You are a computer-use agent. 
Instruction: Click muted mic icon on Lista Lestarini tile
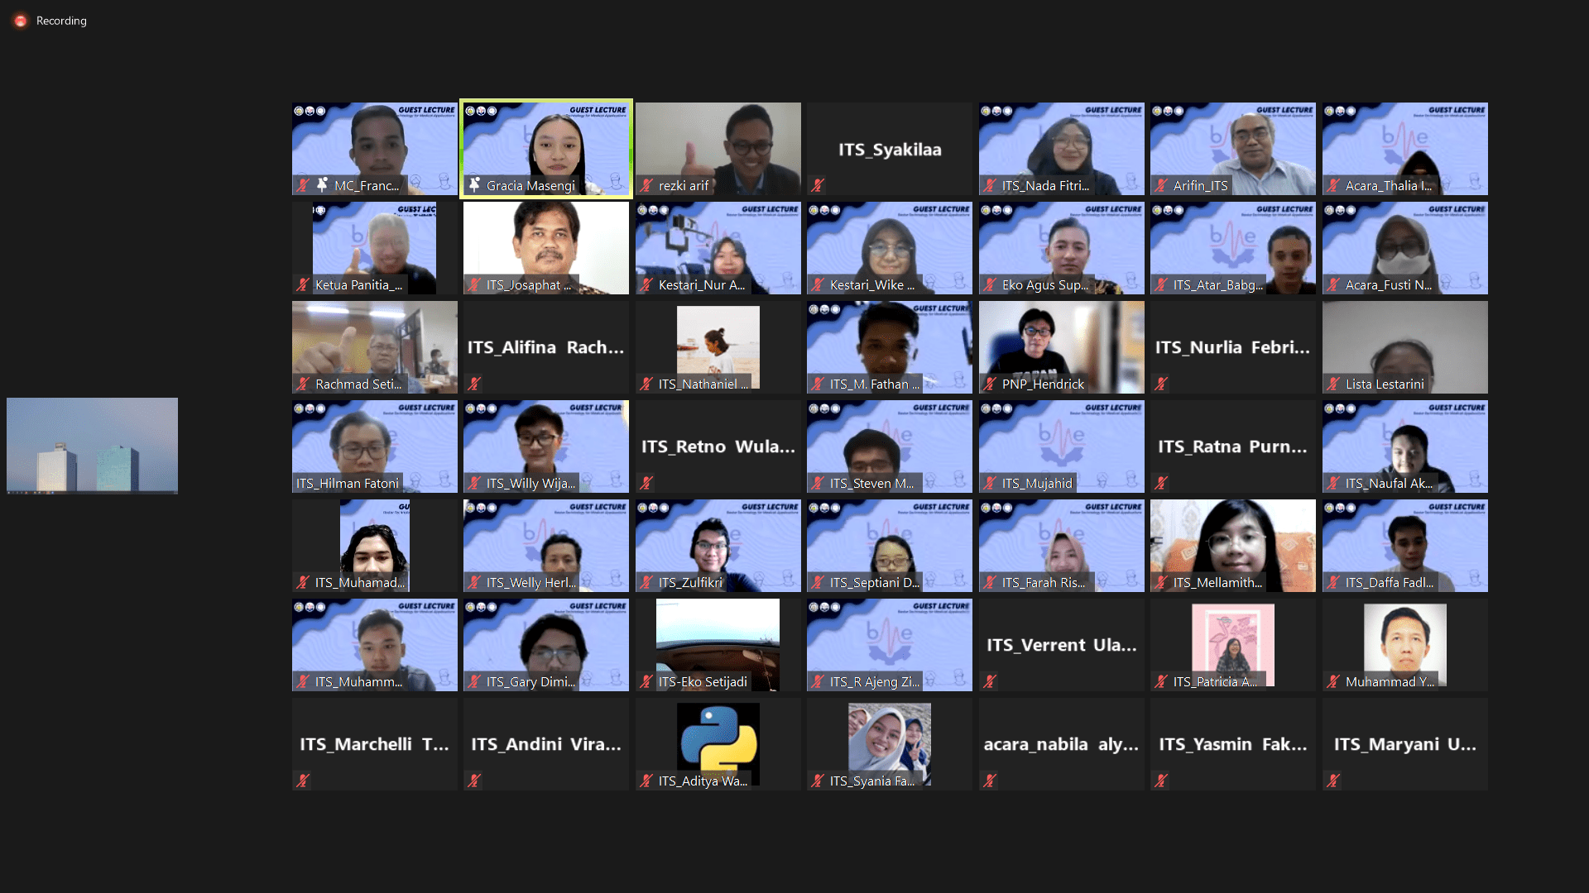[1333, 384]
